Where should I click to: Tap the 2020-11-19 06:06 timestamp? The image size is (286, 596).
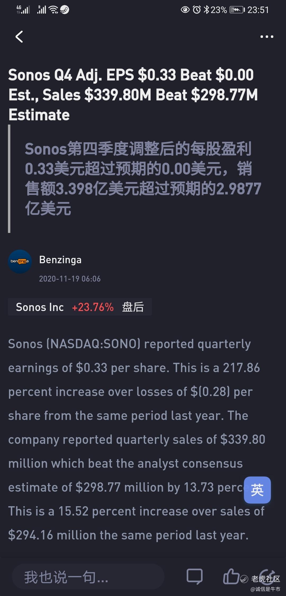click(70, 279)
